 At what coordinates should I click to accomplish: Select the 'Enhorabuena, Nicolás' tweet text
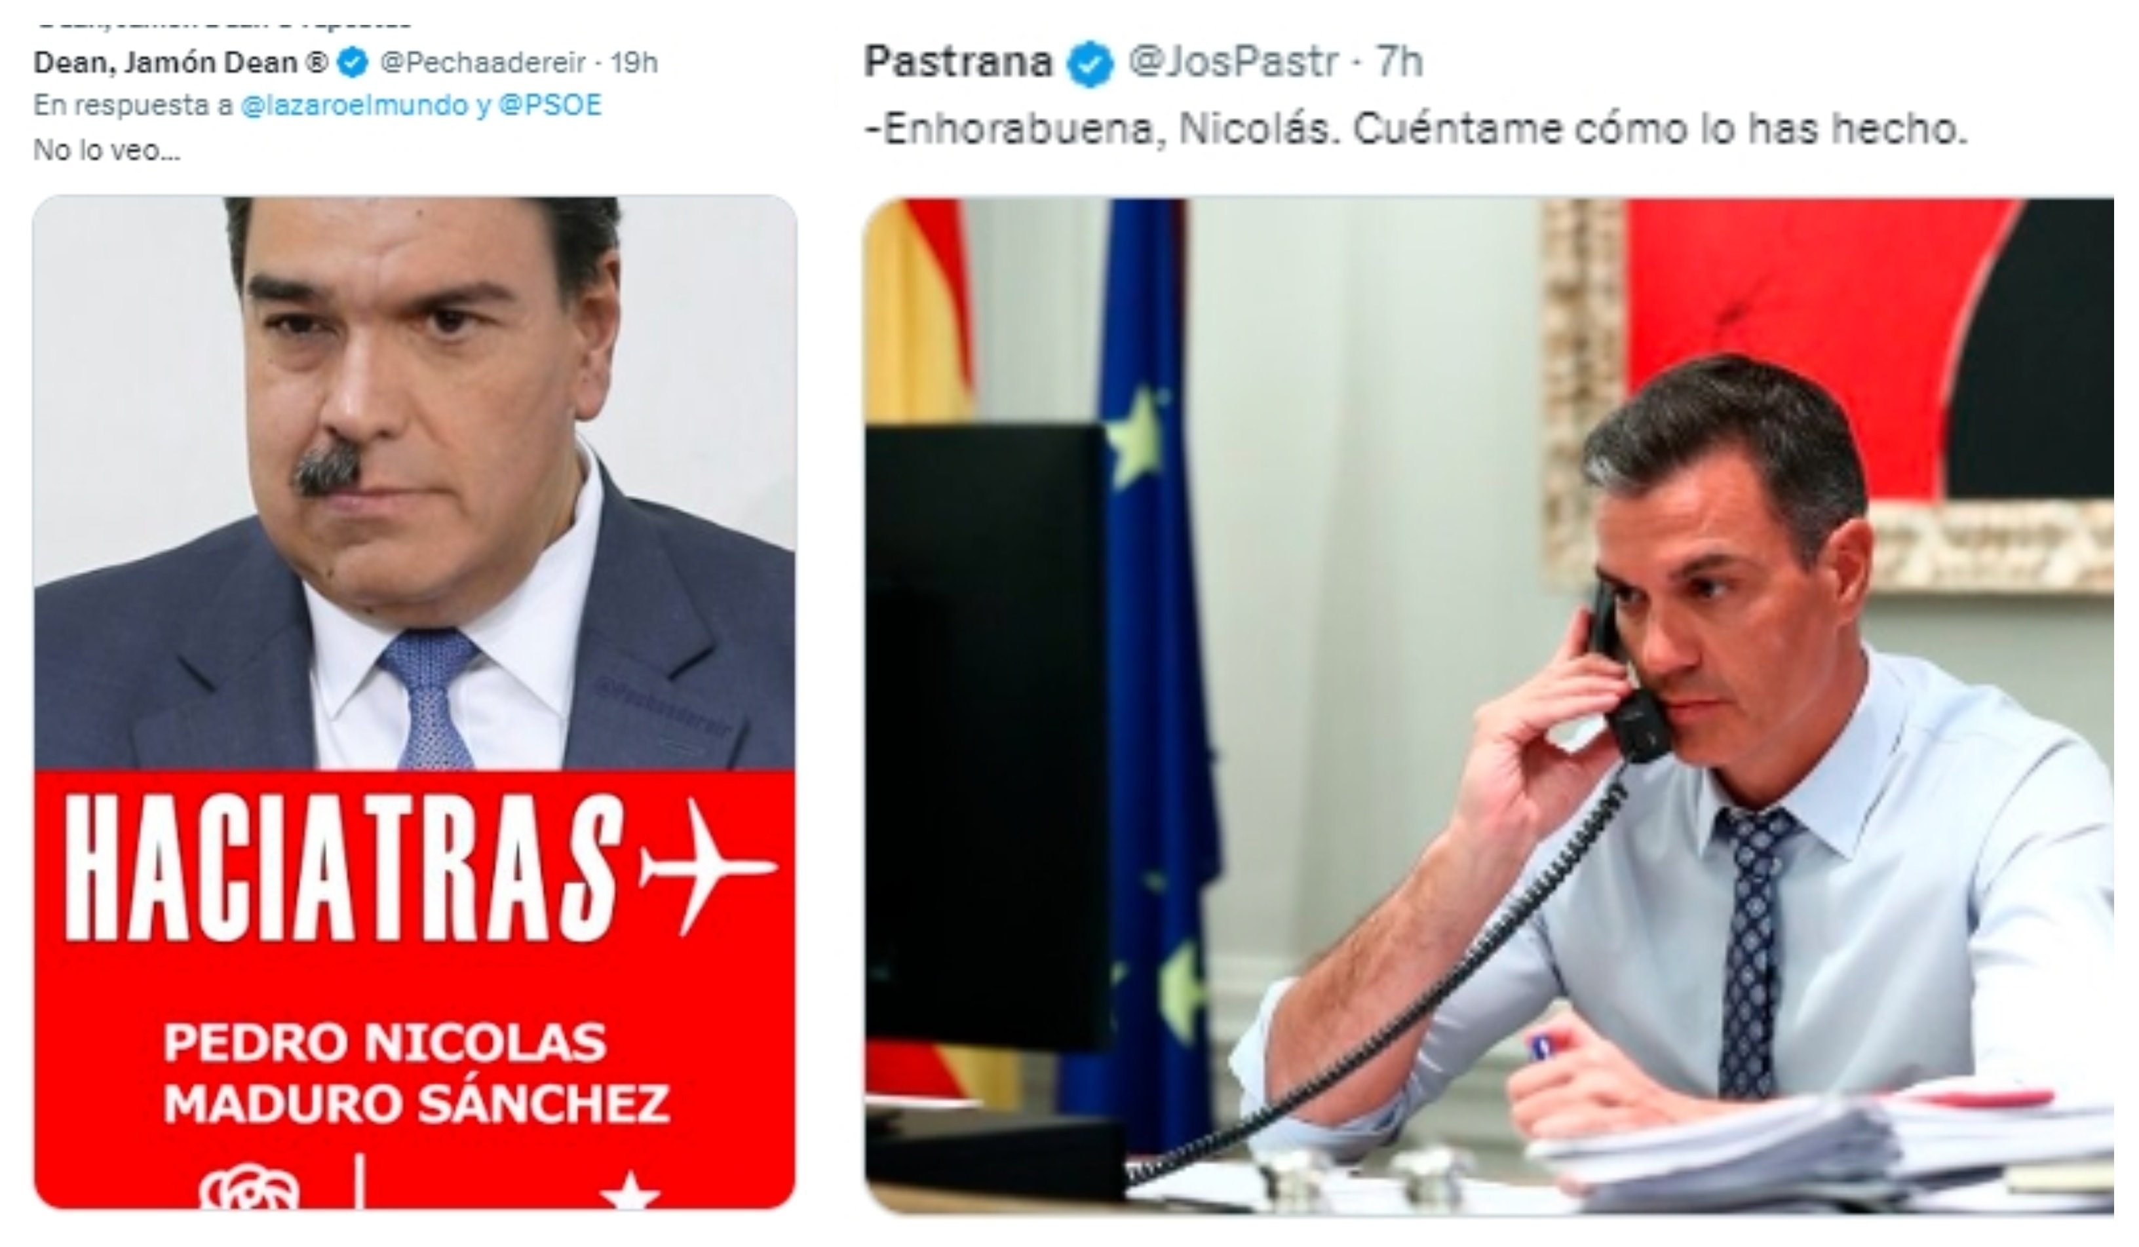[1415, 130]
